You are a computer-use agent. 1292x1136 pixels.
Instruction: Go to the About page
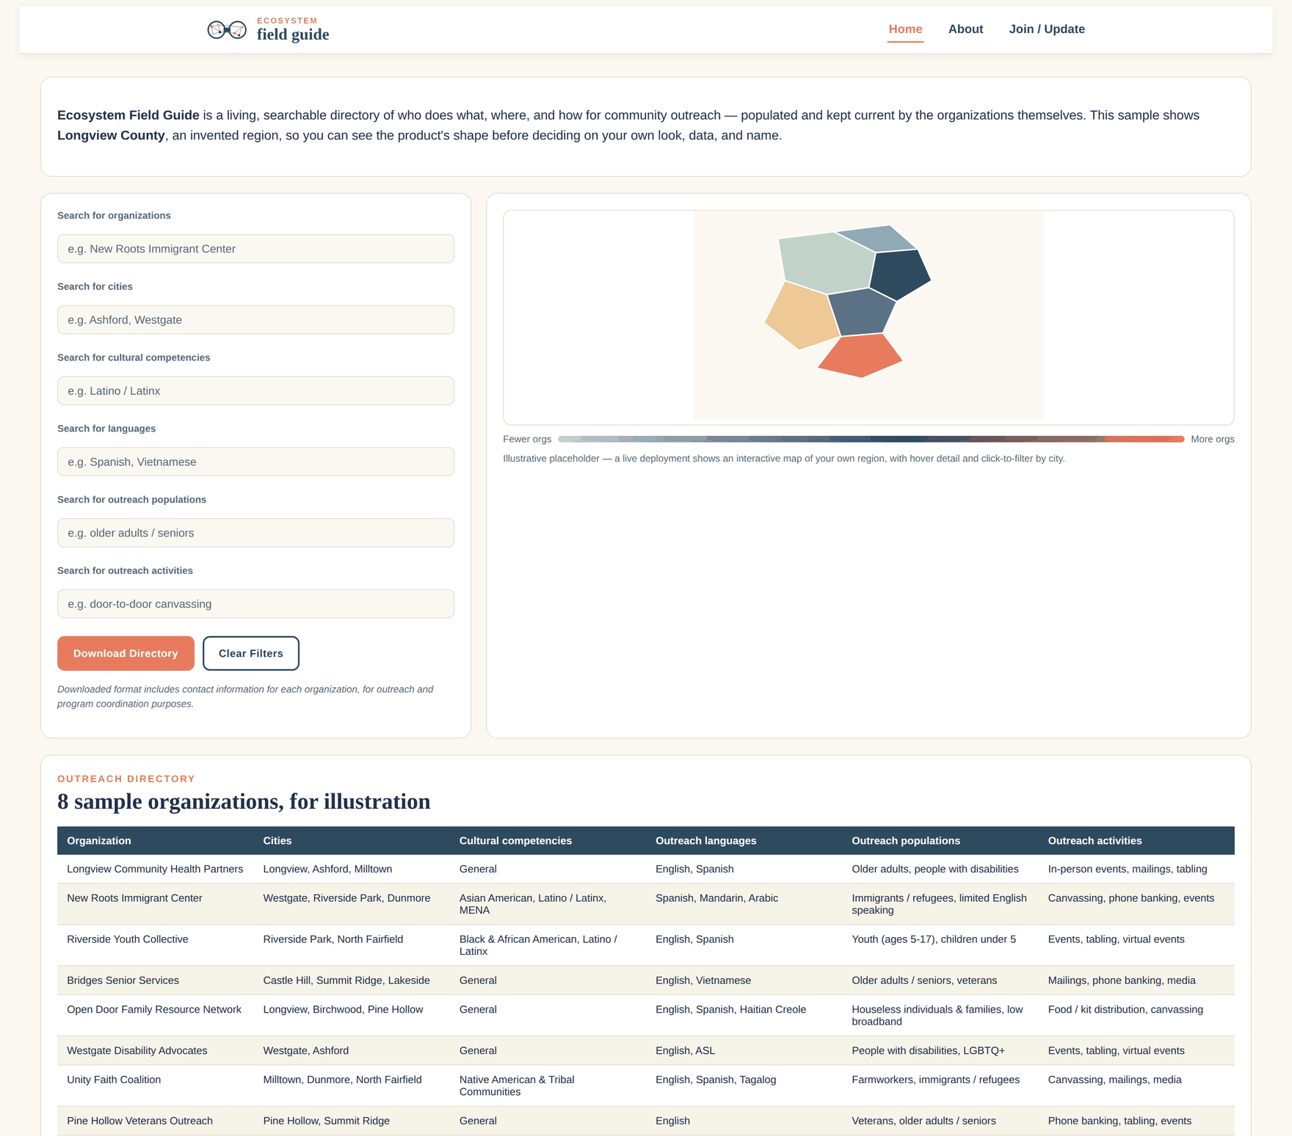[965, 29]
